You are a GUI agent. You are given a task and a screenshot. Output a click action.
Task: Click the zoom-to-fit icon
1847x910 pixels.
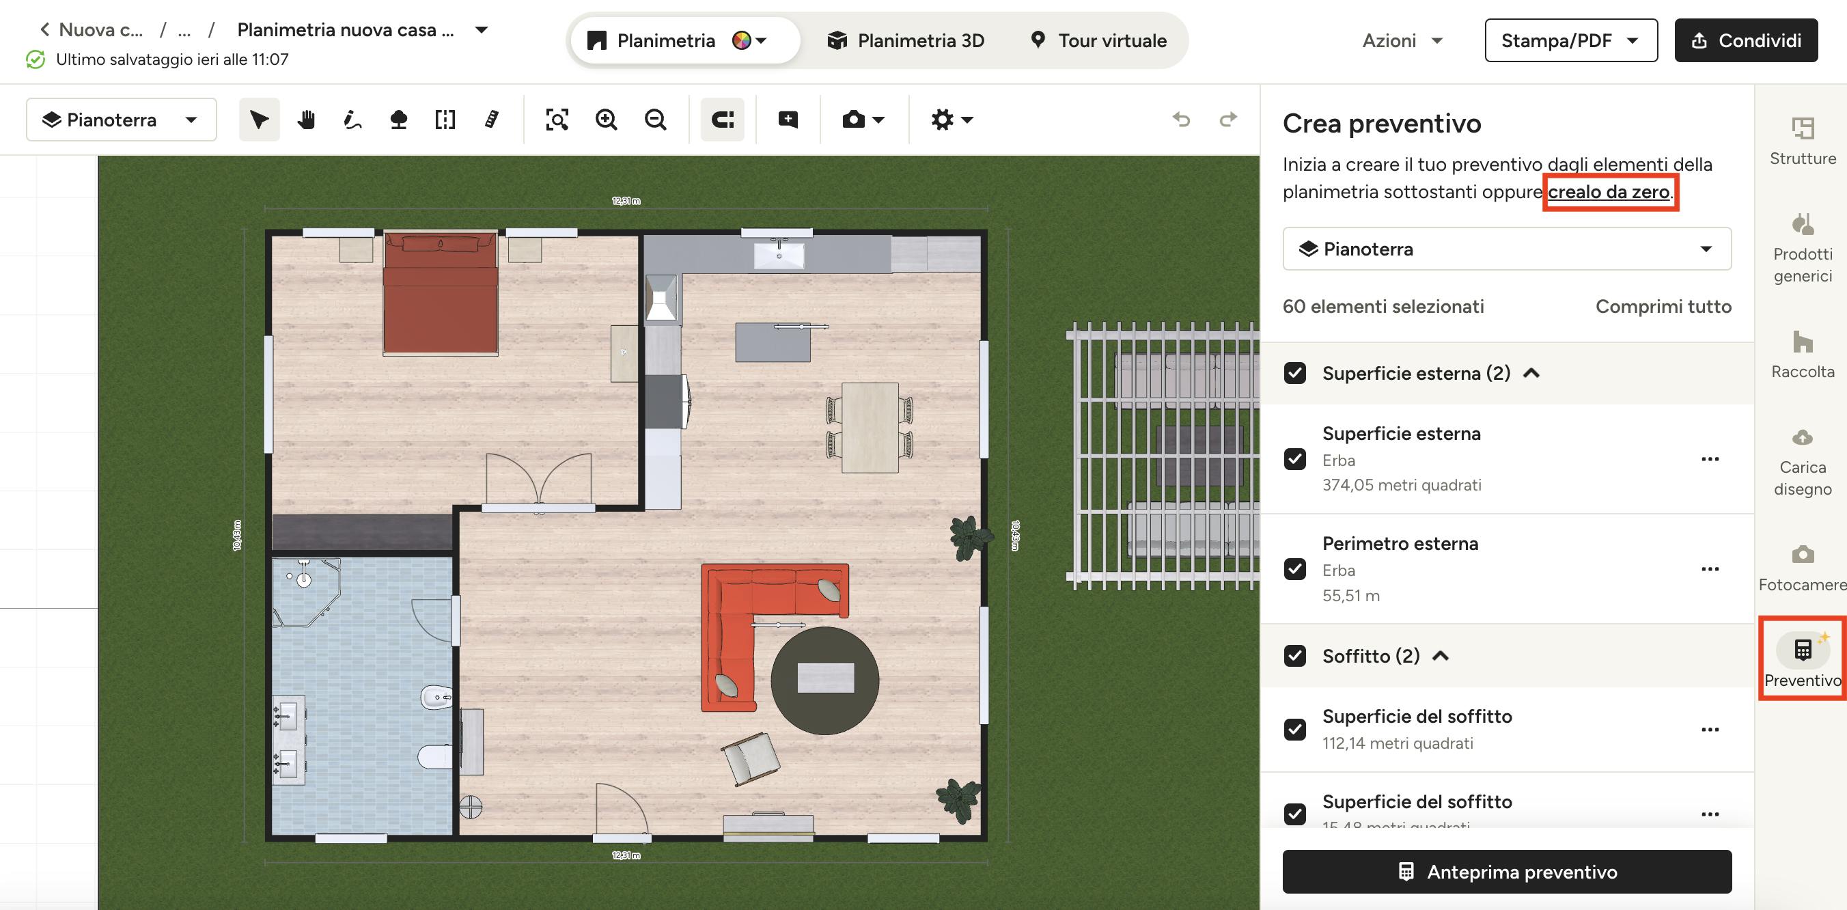click(x=557, y=120)
